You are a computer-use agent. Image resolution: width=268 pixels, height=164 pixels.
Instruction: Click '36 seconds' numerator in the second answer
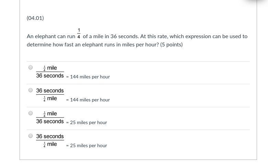click(x=50, y=91)
